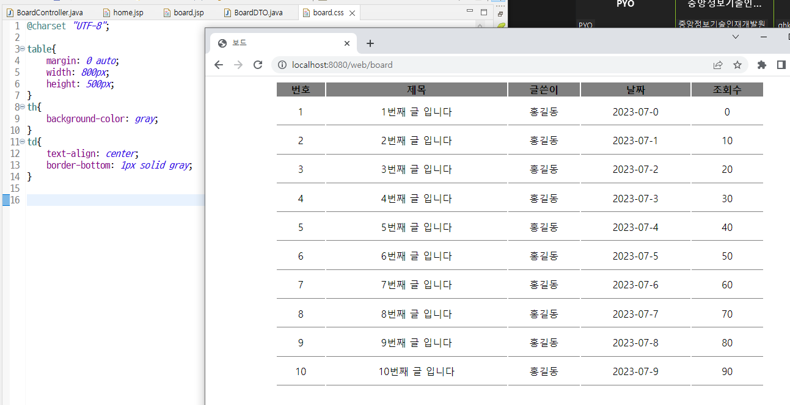
Task: Click the date 2023-07-0
Action: click(x=635, y=112)
